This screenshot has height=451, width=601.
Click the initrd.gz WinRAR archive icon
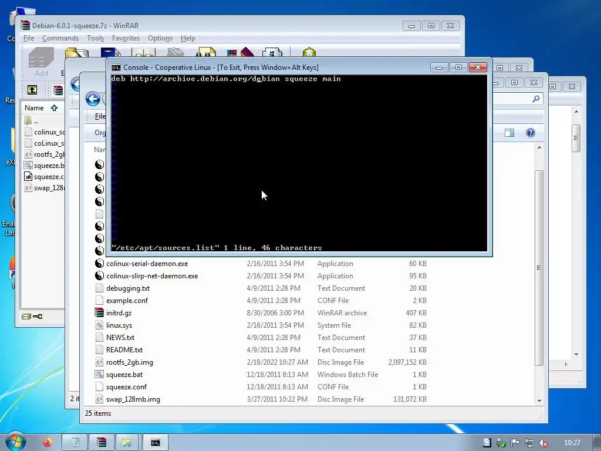point(99,312)
